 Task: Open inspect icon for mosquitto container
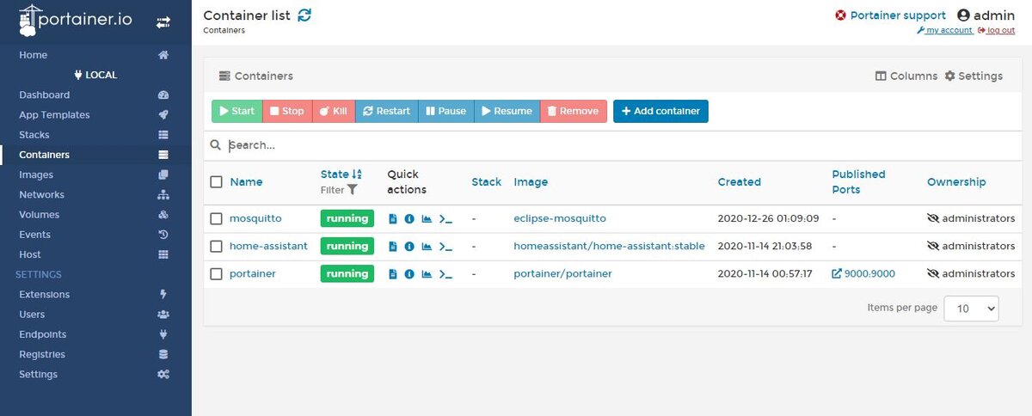(x=409, y=219)
